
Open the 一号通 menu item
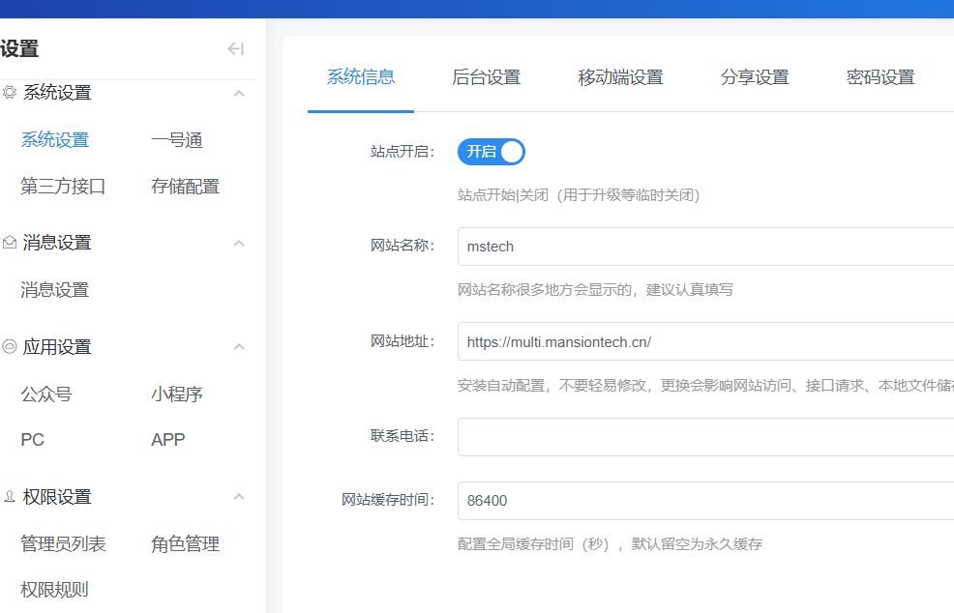click(x=177, y=140)
